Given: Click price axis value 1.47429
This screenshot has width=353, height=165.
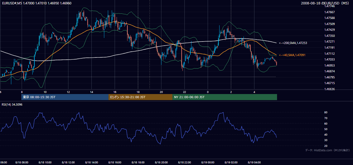Looking at the screenshot, I should pos(330,30).
